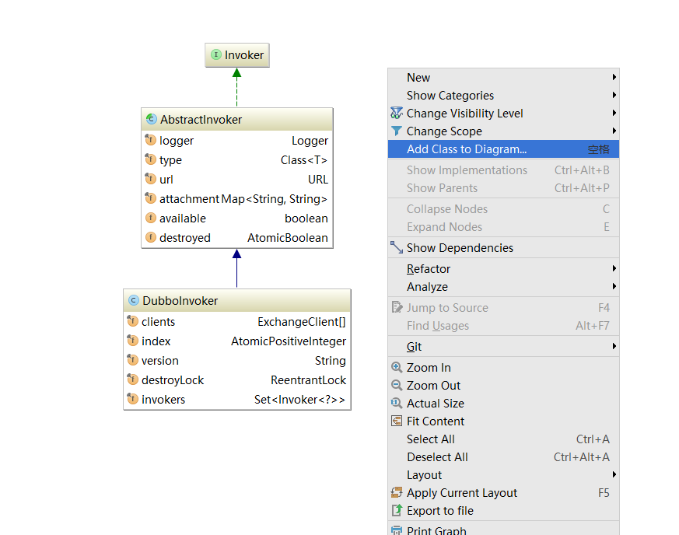Choose Select All in context menu

[503, 439]
